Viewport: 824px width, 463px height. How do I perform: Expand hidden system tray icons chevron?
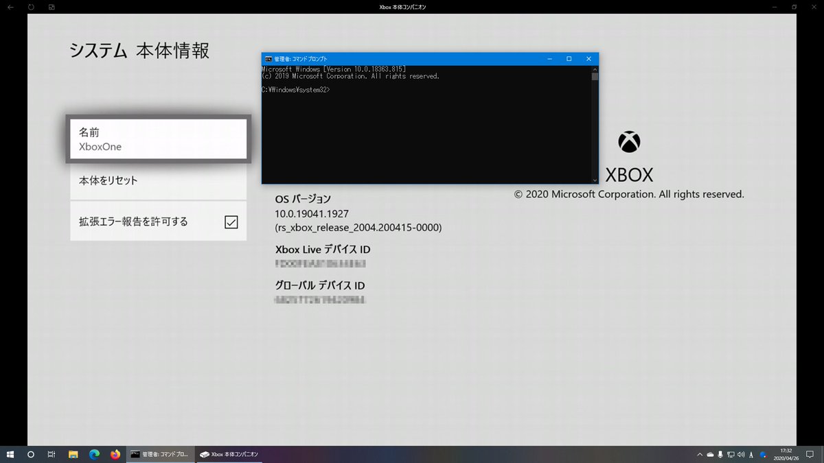pos(699,454)
